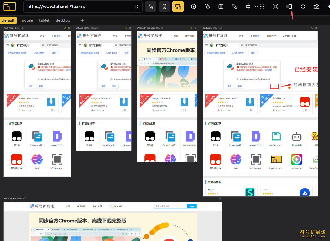Click the focus frame capture icon
The width and height of the screenshot is (330, 241).
pos(276,7)
